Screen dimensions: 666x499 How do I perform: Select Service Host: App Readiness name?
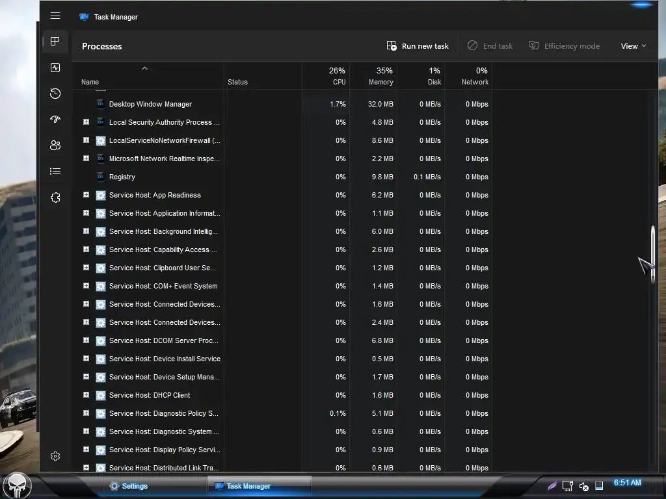pyautogui.click(x=155, y=195)
